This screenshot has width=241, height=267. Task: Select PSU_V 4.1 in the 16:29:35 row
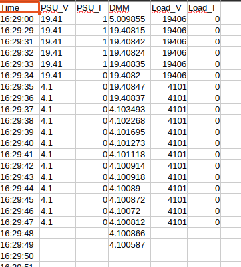[x=58, y=87]
